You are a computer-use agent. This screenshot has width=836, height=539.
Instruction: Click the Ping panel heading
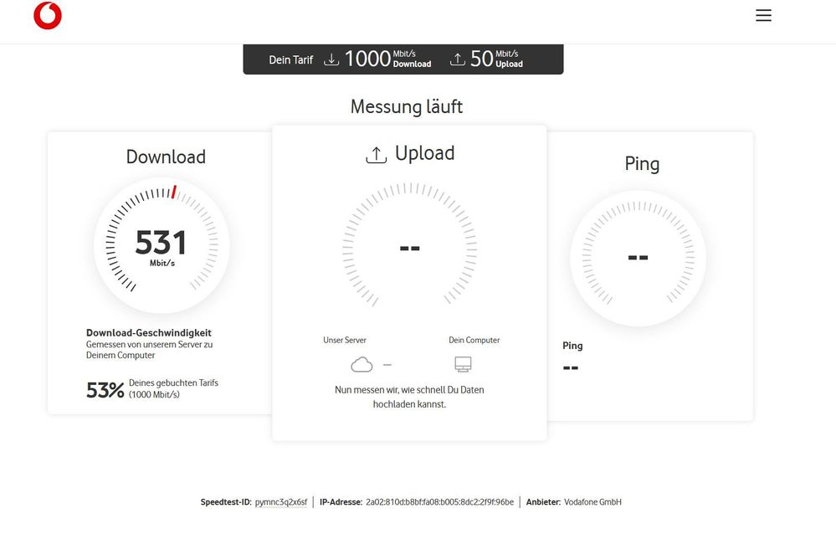pyautogui.click(x=641, y=163)
